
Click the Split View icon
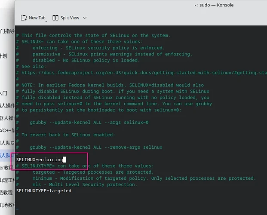[55, 18]
